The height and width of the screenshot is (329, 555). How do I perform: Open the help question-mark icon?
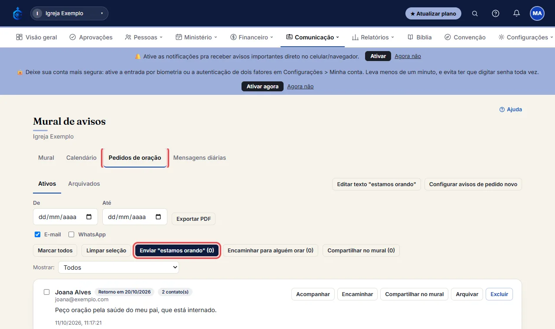click(x=496, y=13)
